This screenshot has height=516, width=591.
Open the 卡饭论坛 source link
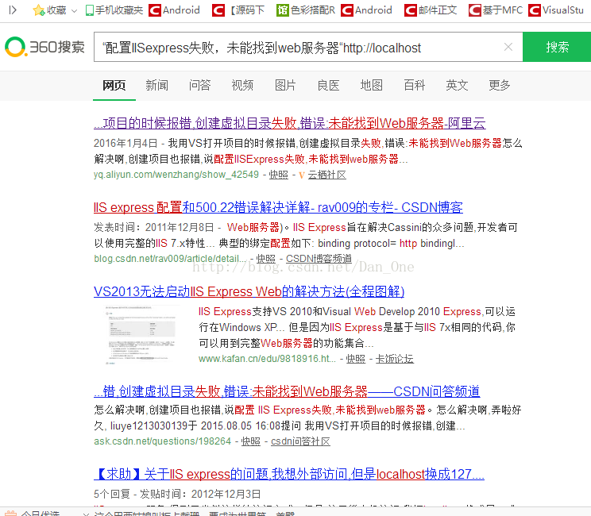[x=394, y=359]
